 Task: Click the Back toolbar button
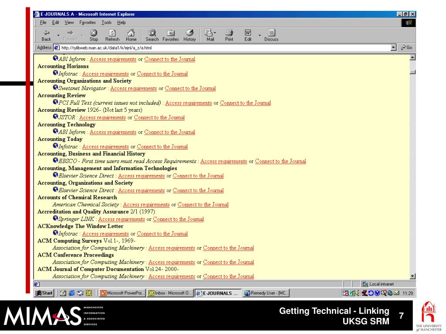click(46, 35)
